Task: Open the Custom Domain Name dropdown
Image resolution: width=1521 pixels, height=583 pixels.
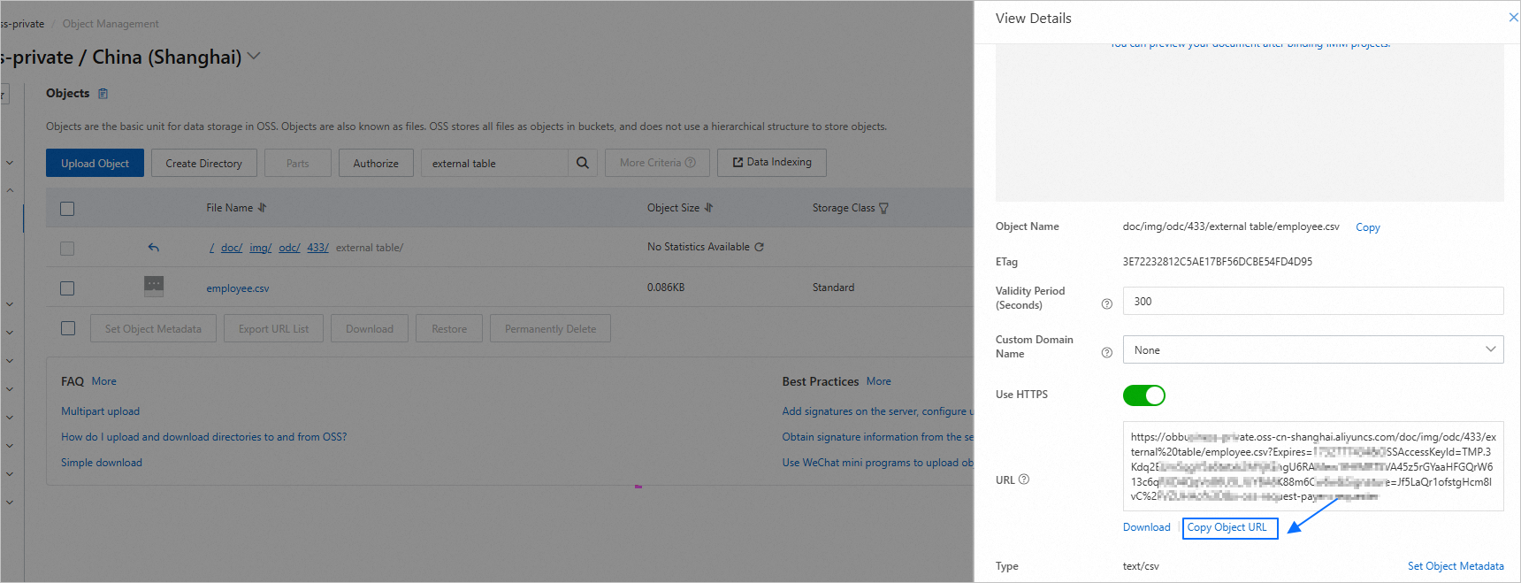Action: [1312, 349]
